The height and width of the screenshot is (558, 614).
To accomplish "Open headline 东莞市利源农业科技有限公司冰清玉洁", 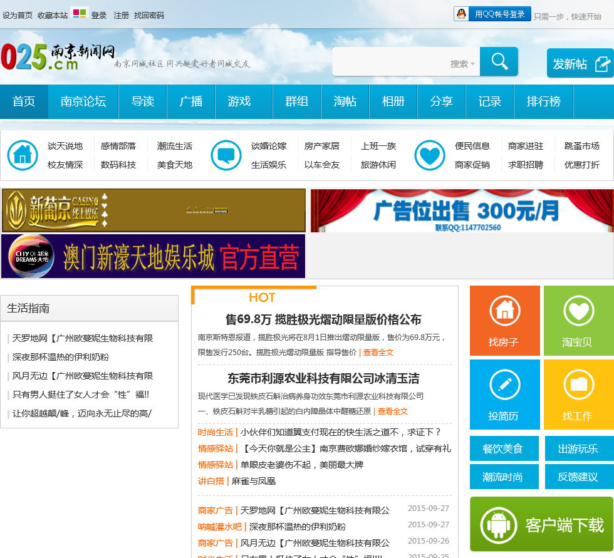I will coord(323,378).
